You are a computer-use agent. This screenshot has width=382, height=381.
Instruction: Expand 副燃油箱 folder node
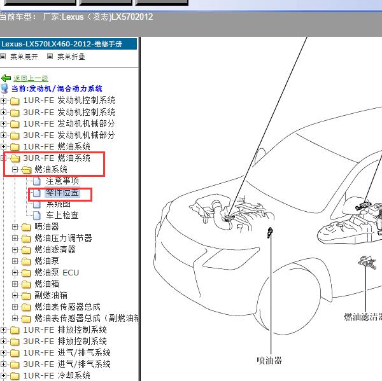click(x=15, y=295)
